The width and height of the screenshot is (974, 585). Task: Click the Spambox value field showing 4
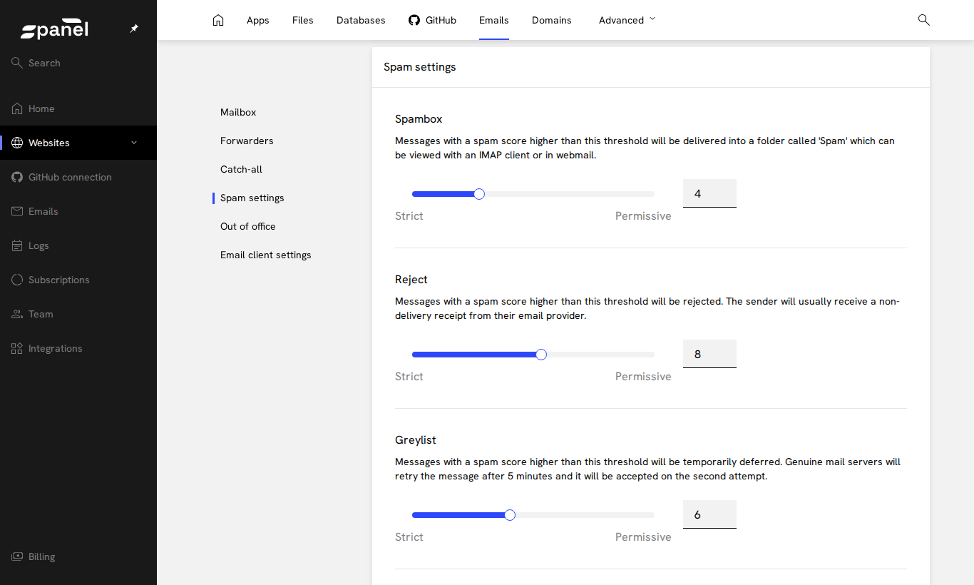tap(709, 193)
